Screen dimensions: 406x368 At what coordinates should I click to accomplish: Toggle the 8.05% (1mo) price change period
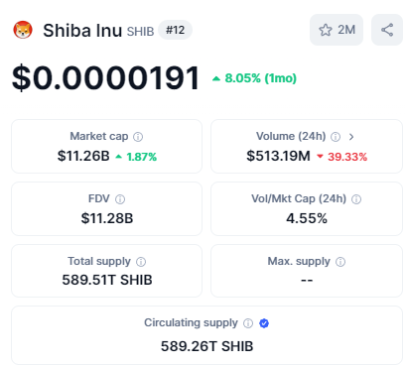(254, 78)
